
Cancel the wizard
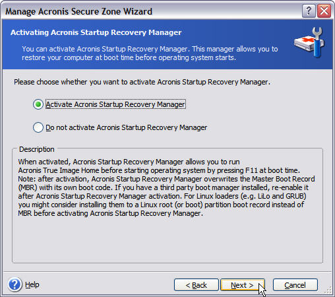click(295, 285)
